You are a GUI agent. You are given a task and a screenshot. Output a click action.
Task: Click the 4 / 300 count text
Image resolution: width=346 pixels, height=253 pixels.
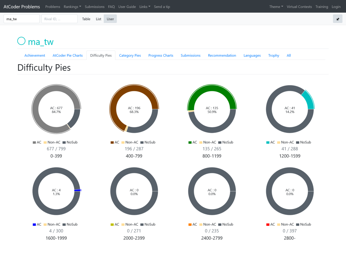coord(56,231)
